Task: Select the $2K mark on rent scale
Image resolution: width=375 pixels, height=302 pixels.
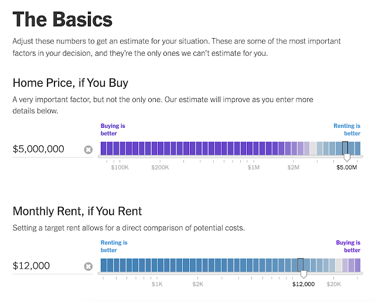Action: (x=198, y=284)
